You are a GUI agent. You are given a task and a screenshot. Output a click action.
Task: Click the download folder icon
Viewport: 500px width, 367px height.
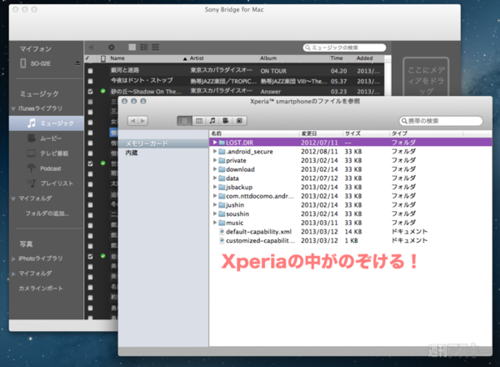pyautogui.click(x=222, y=169)
